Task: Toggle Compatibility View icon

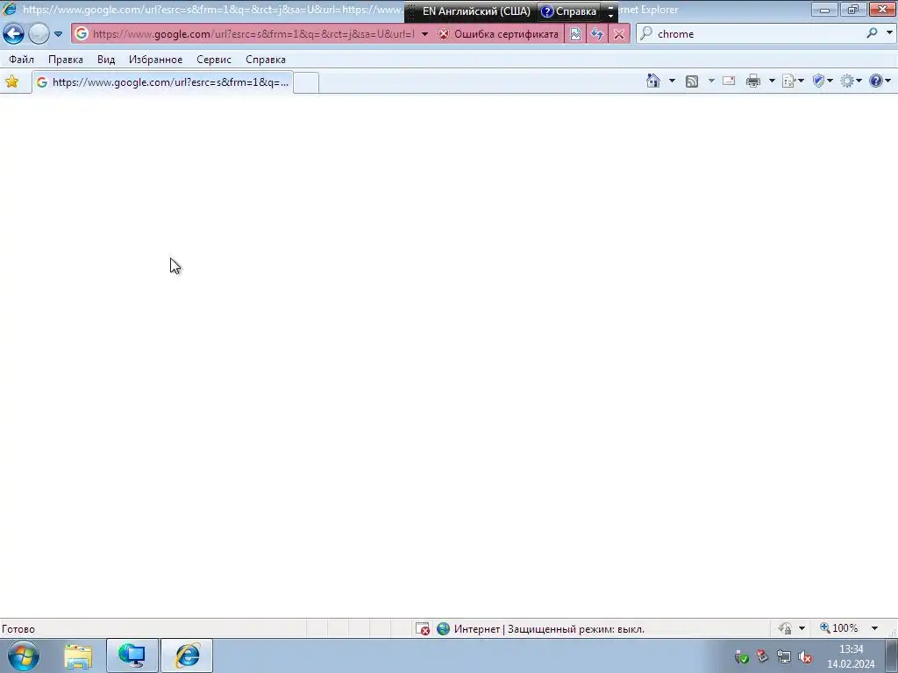Action: pos(575,34)
